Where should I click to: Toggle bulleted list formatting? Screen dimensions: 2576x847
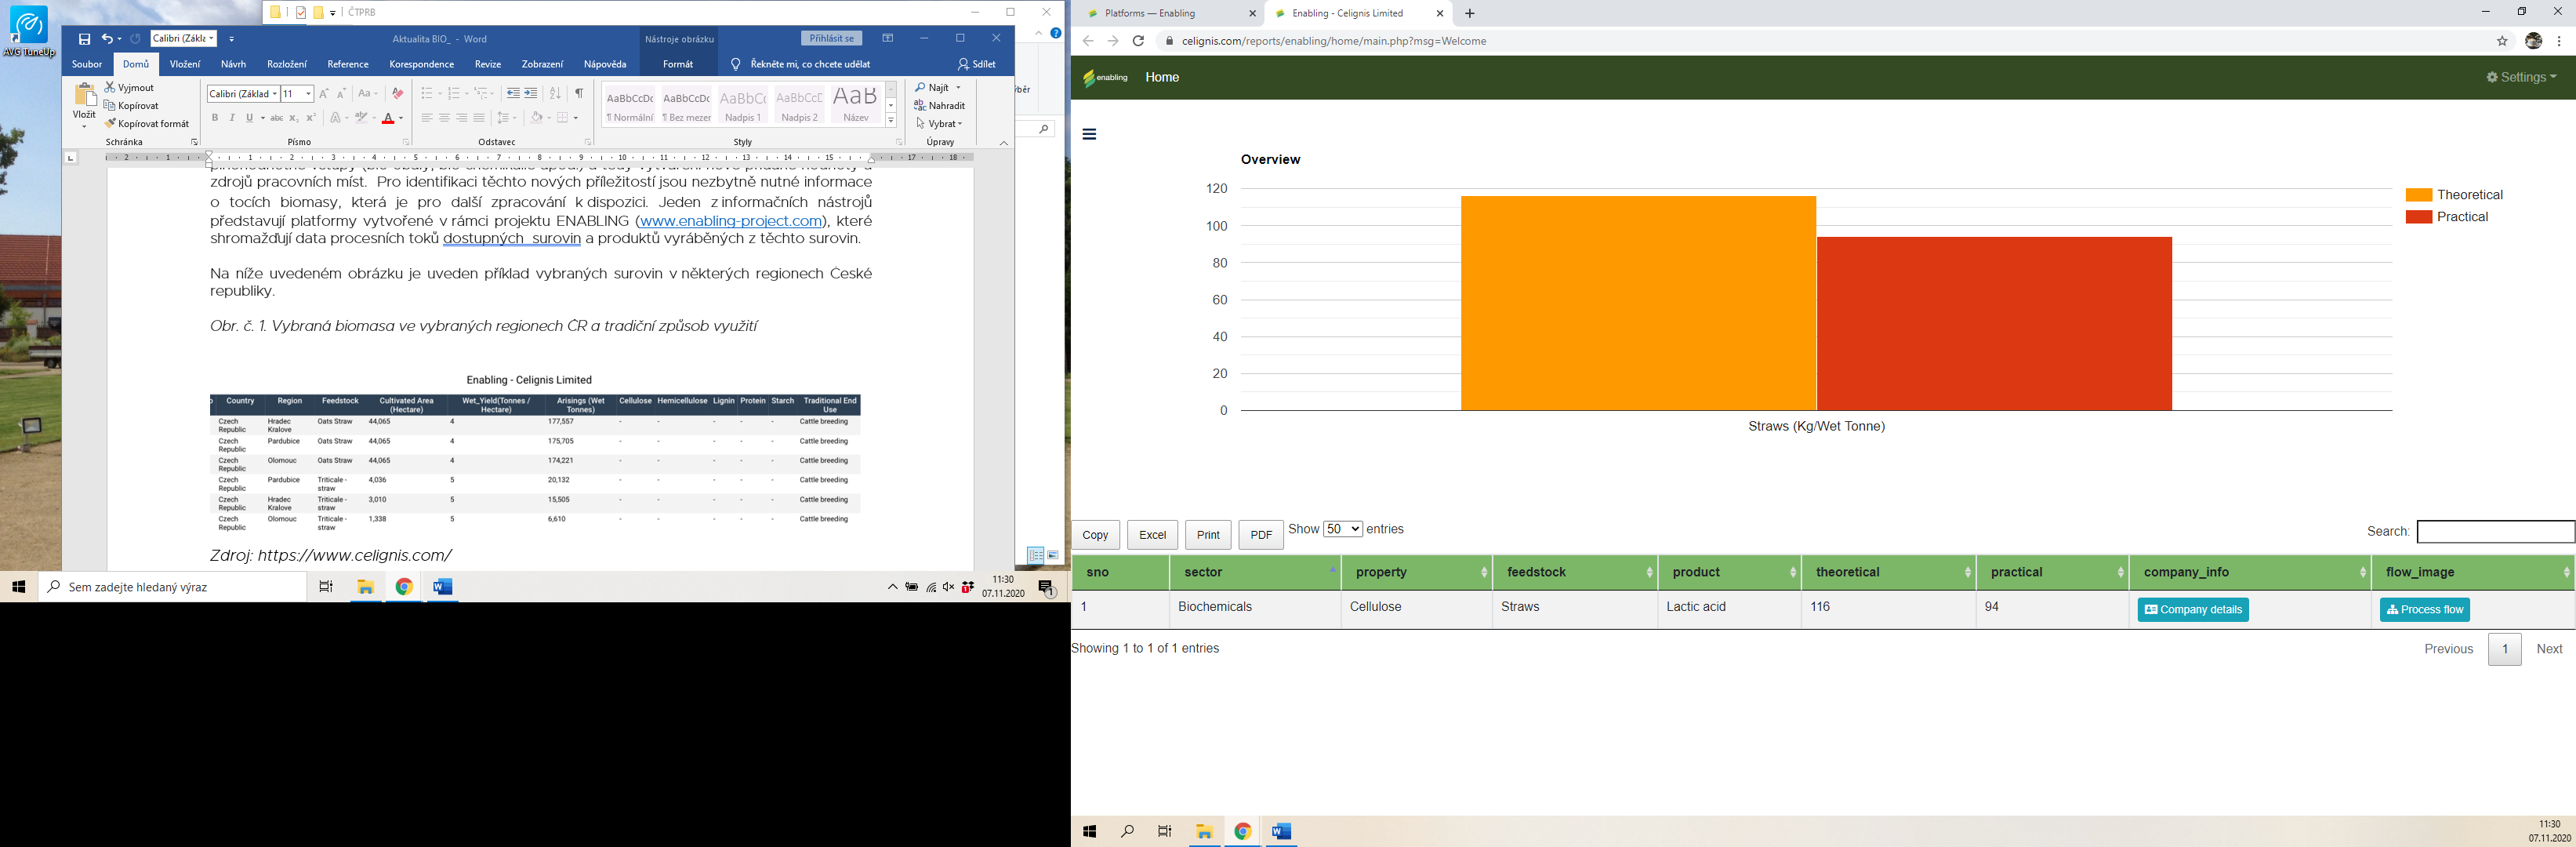click(426, 94)
